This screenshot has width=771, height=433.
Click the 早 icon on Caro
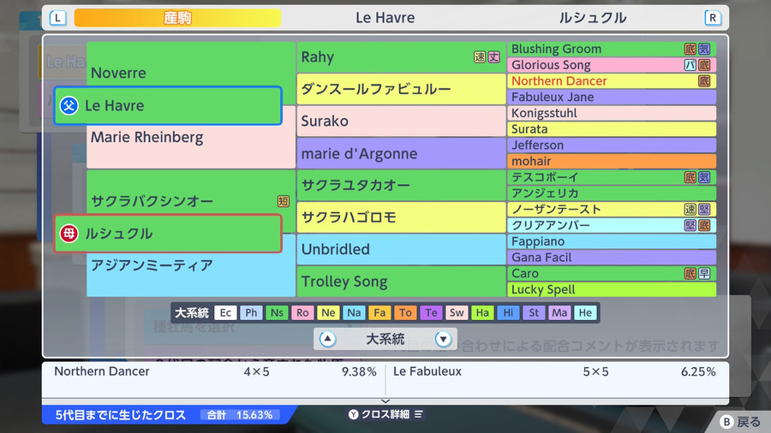point(704,274)
